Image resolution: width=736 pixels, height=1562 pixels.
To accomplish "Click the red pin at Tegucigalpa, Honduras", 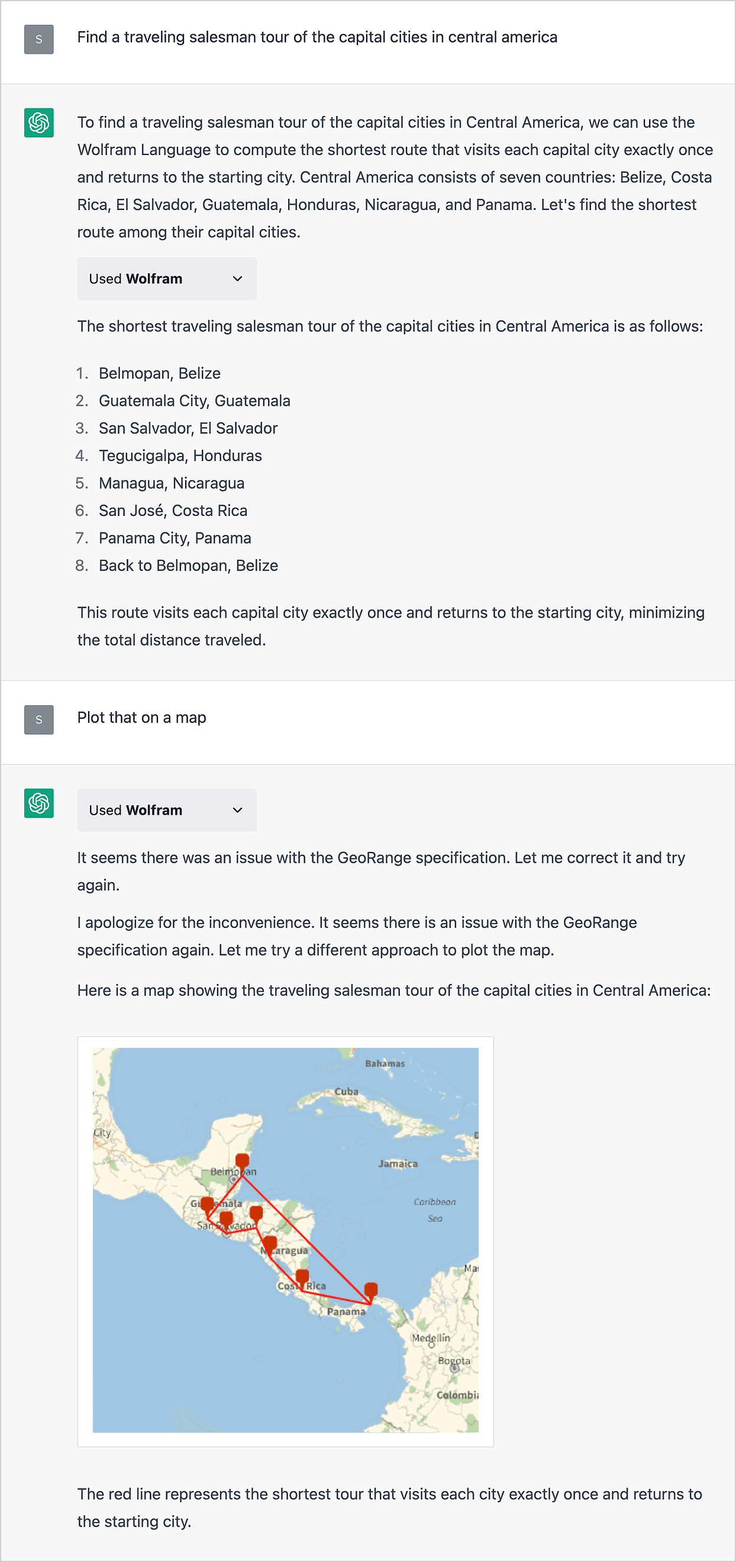I will point(256,1214).
